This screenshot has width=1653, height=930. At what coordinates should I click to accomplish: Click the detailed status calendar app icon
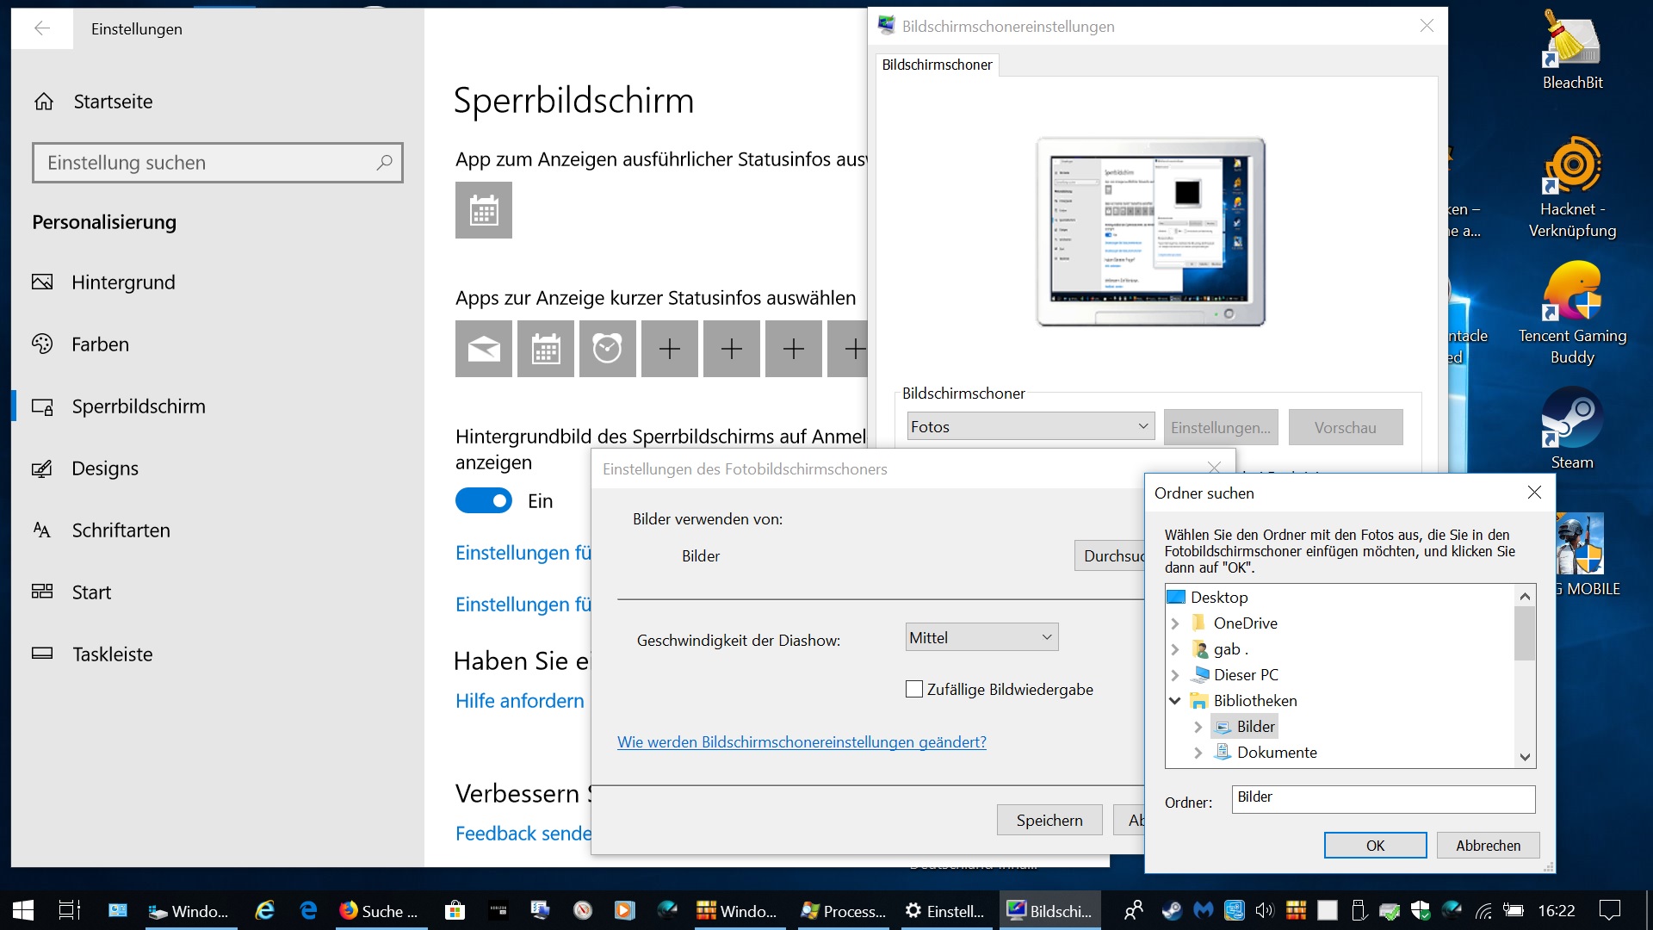click(483, 210)
